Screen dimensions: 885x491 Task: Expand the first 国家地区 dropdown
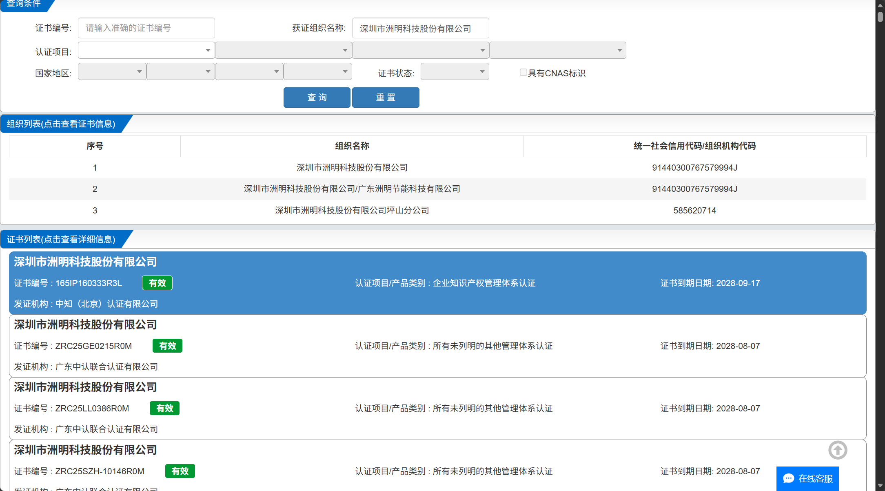(x=112, y=71)
